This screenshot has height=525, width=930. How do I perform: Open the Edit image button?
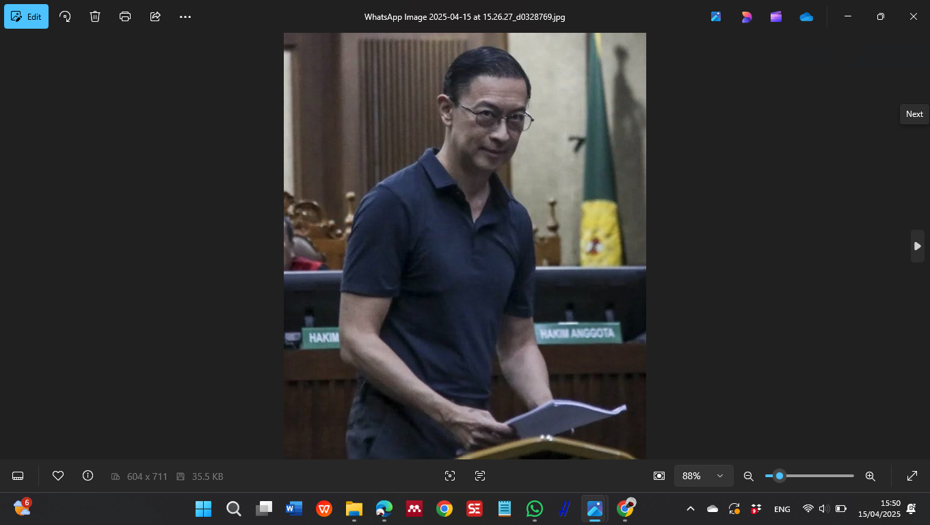click(x=26, y=16)
